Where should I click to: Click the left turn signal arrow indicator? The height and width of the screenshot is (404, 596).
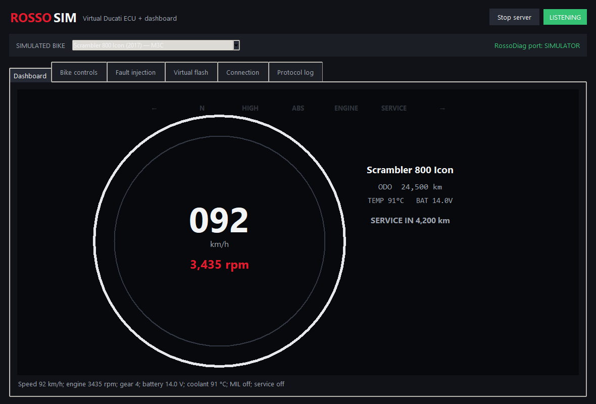[x=154, y=108]
